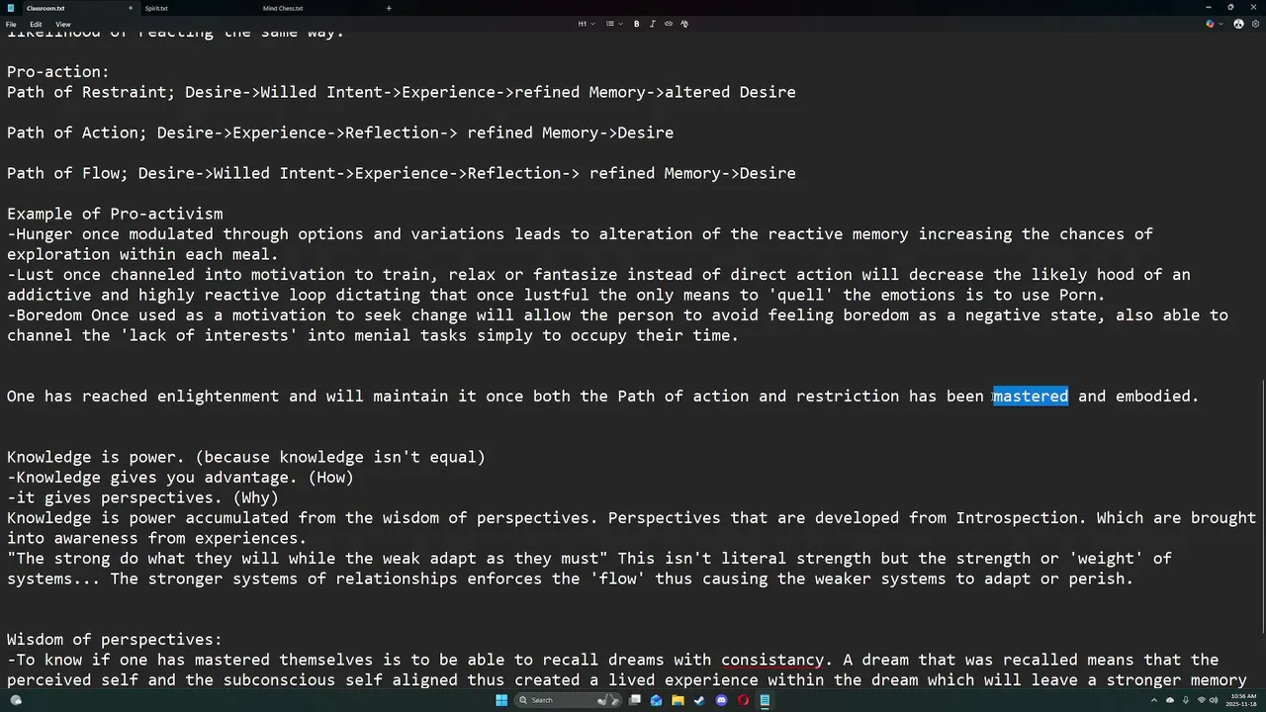1266x712 pixels.
Task: Switch to the Spirit.txt tab
Action: pos(156,8)
